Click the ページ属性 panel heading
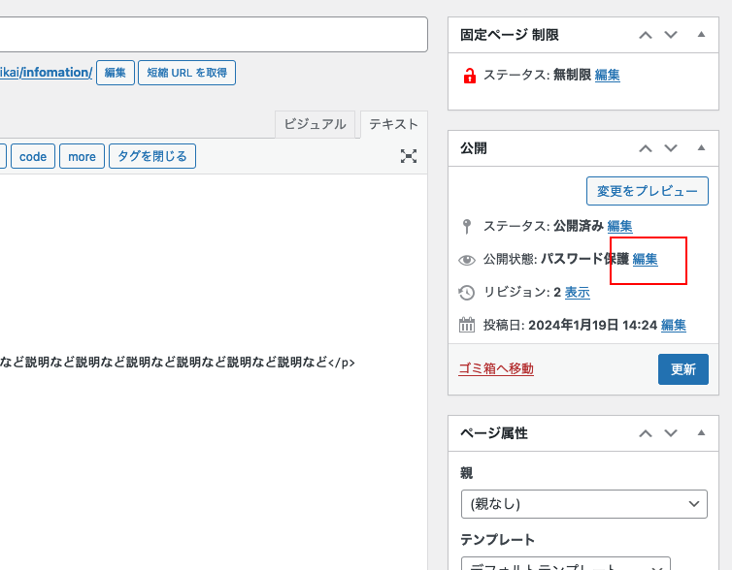Image resolution: width=732 pixels, height=570 pixels. coord(494,433)
